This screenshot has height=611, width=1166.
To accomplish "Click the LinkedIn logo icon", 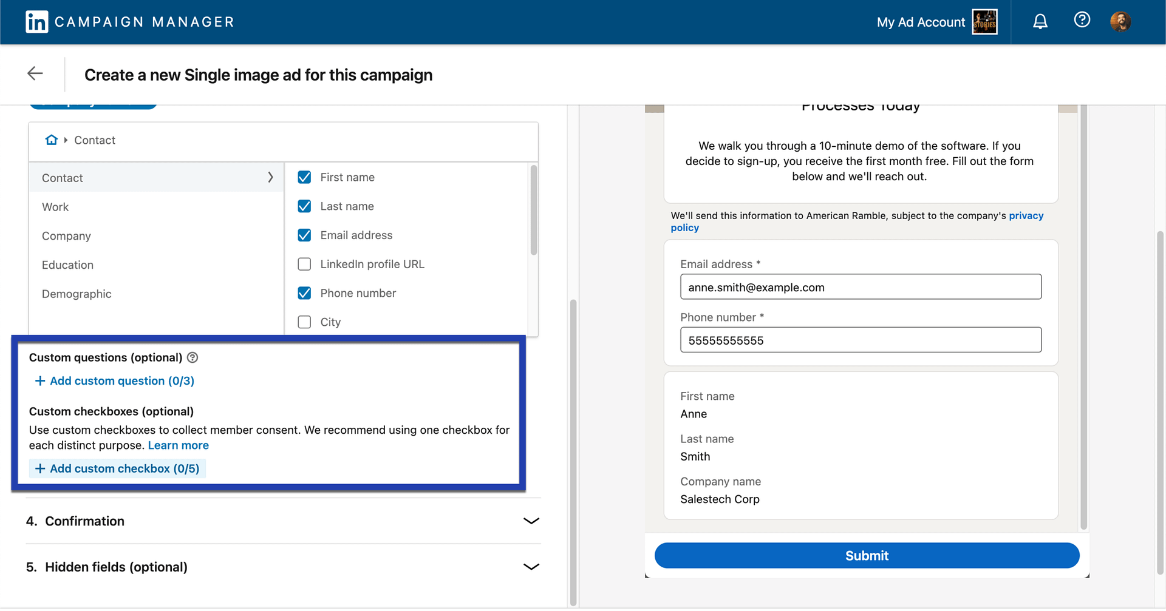I will 36,22.
